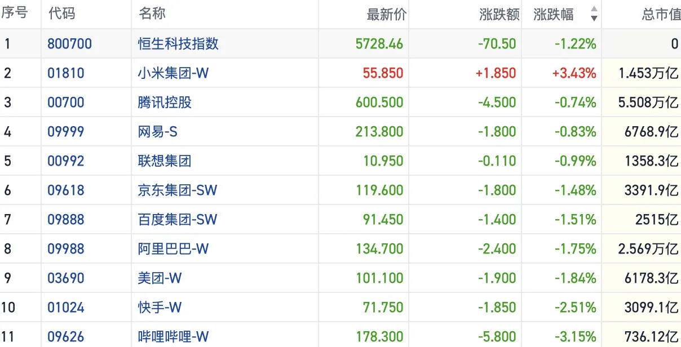Image resolution: width=681 pixels, height=347 pixels.
Task: Open 美团-W stock page
Action: point(160,278)
